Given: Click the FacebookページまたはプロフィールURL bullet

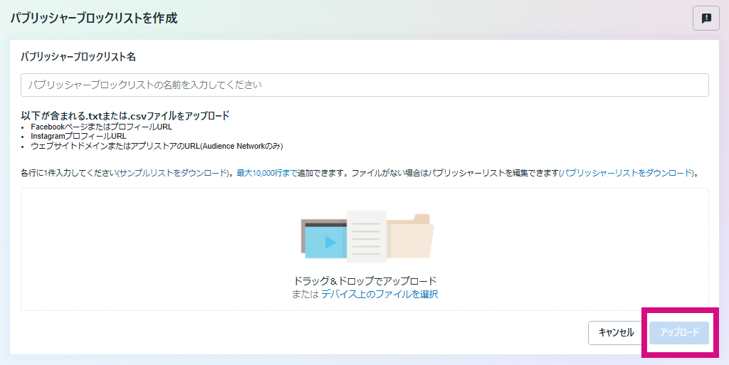Looking at the screenshot, I should click(x=101, y=127).
